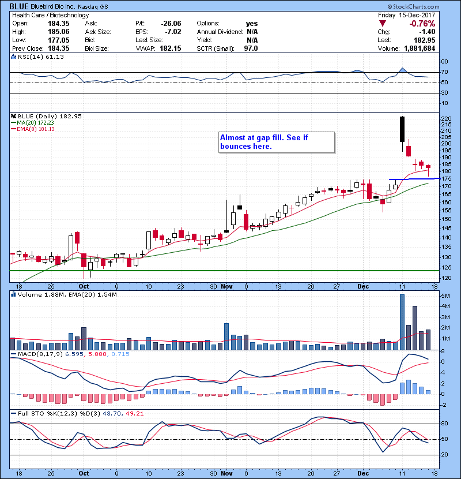This screenshot has height=479, width=461.
Task: Click the Volume value 1,881,684
Action: click(x=420, y=48)
